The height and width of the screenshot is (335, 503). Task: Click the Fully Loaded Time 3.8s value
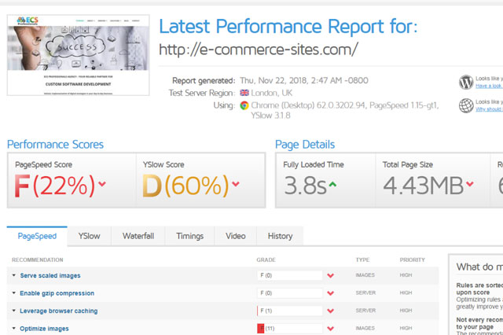(x=305, y=186)
